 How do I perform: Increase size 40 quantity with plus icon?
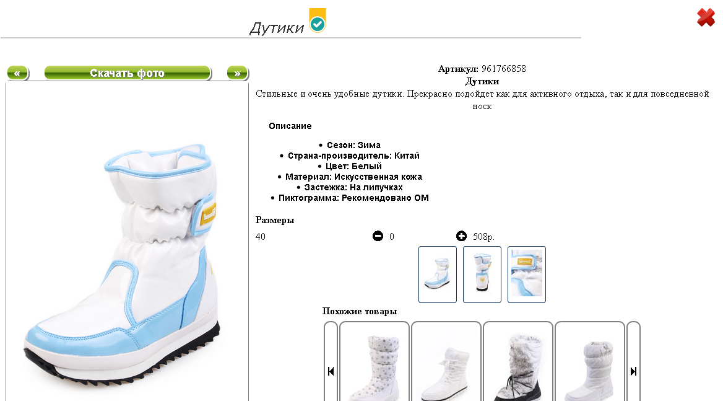coord(461,236)
